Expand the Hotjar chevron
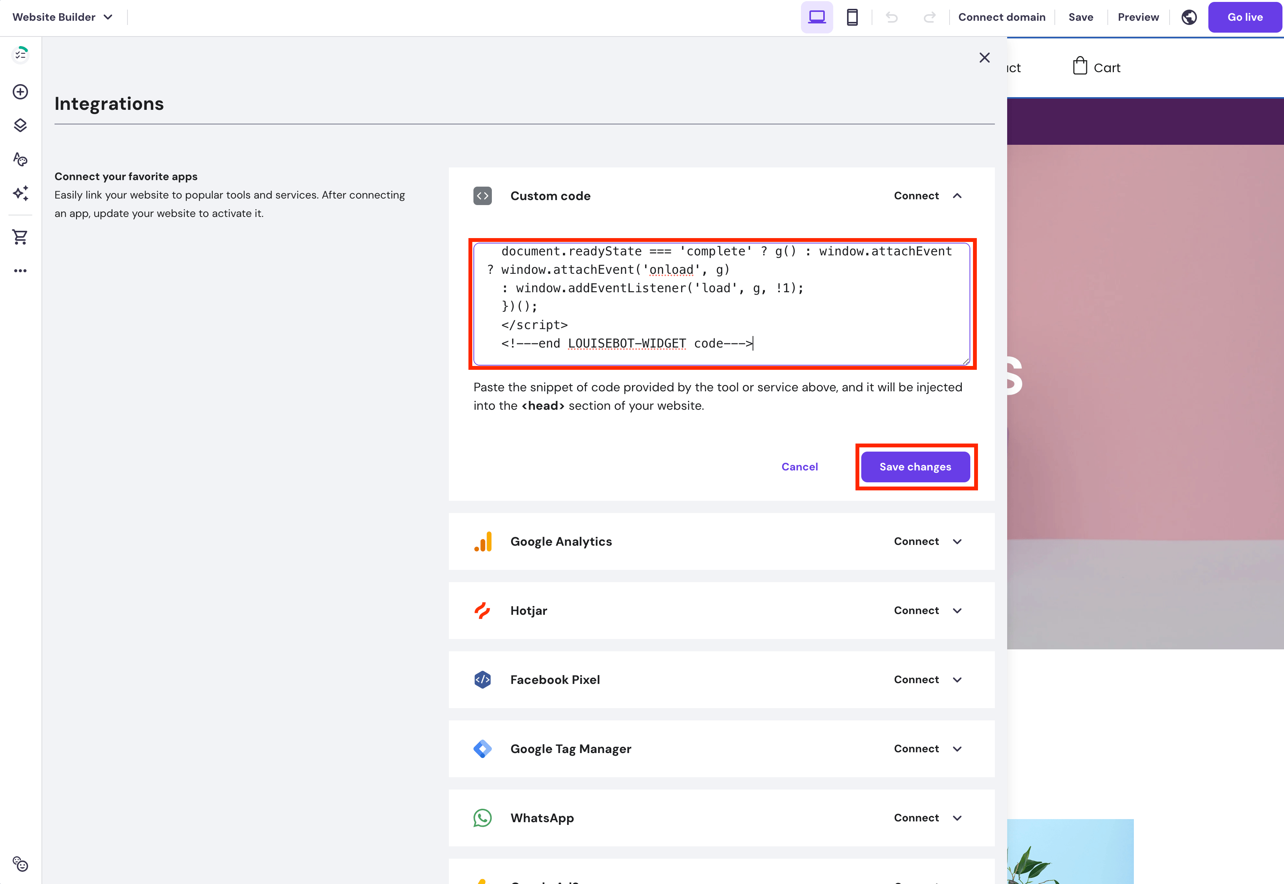 coord(957,611)
